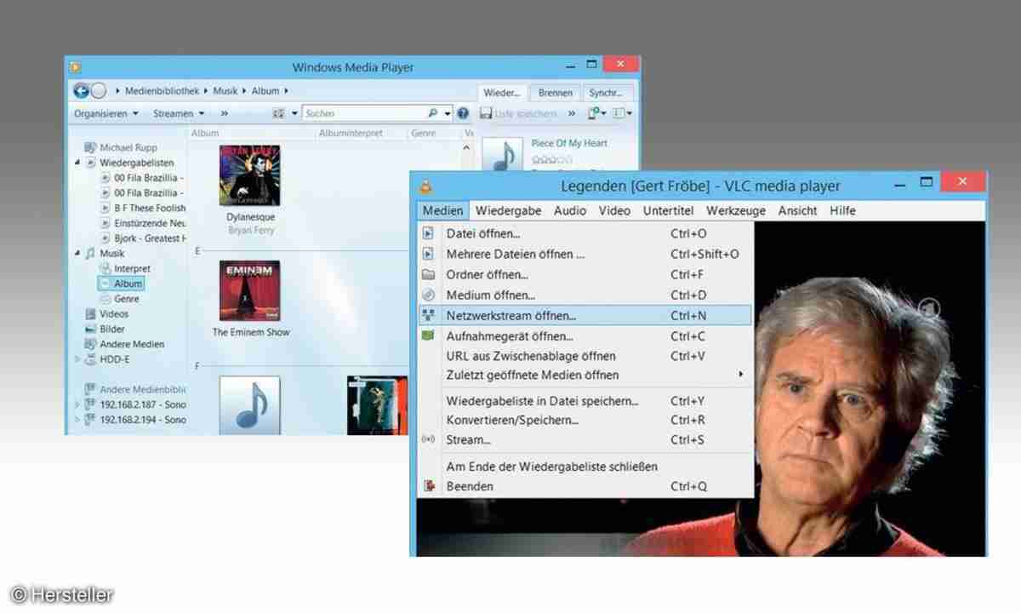Viewport: 1021px width, 613px height.
Task: Open the Werkzeuge menu in VLC
Action: [x=736, y=210]
